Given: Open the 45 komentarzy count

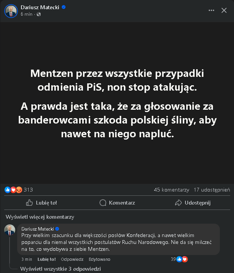Looking at the screenshot, I should pyautogui.click(x=171, y=190).
